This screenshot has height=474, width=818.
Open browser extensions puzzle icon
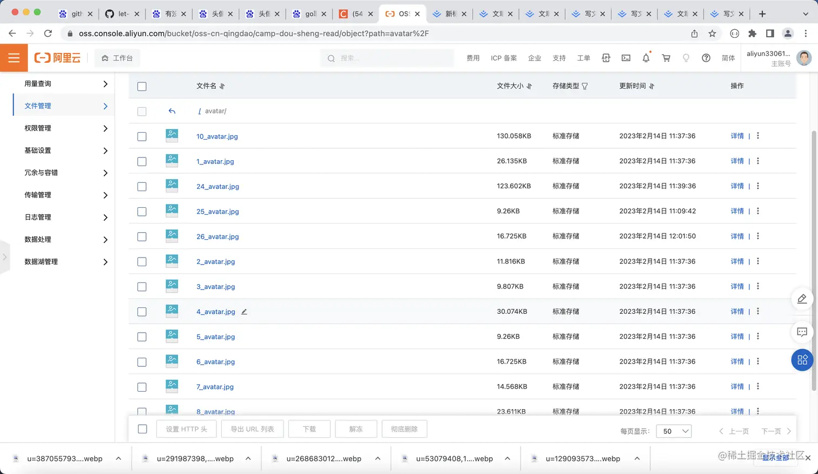click(752, 34)
